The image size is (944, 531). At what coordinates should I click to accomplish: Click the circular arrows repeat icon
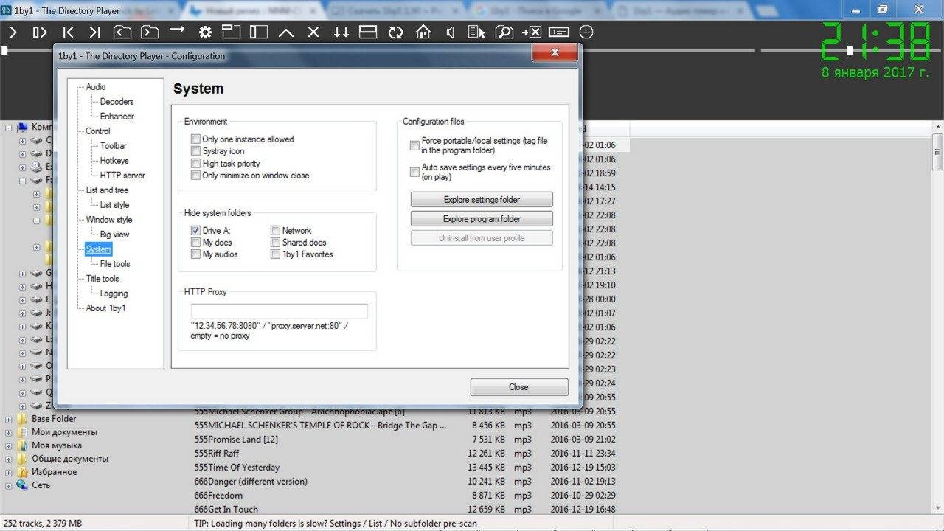pyautogui.click(x=396, y=32)
